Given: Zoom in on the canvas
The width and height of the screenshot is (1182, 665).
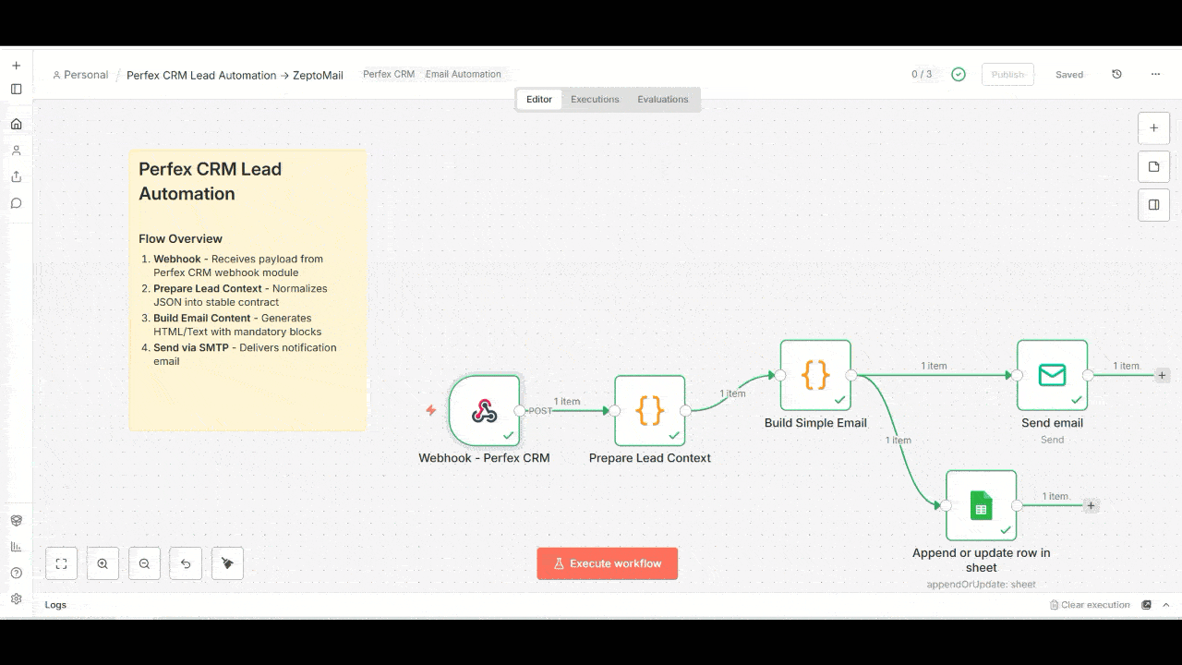Looking at the screenshot, I should coord(103,563).
